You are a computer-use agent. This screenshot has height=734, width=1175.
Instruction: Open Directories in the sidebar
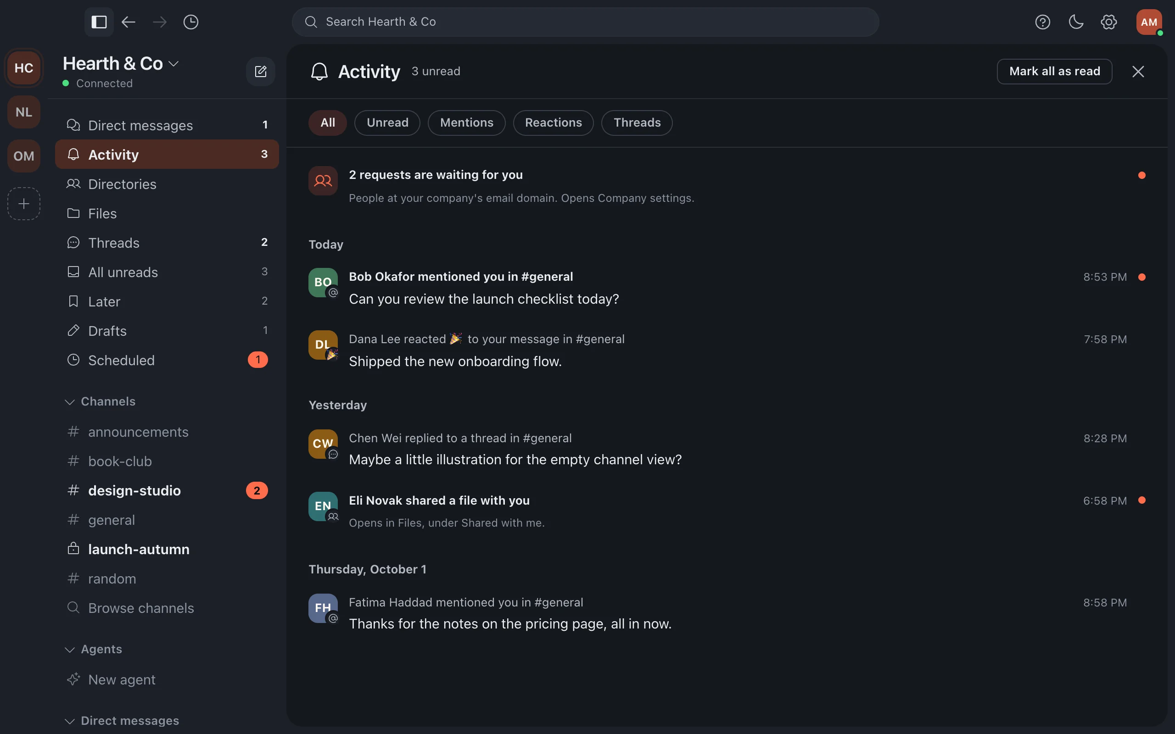(167, 184)
